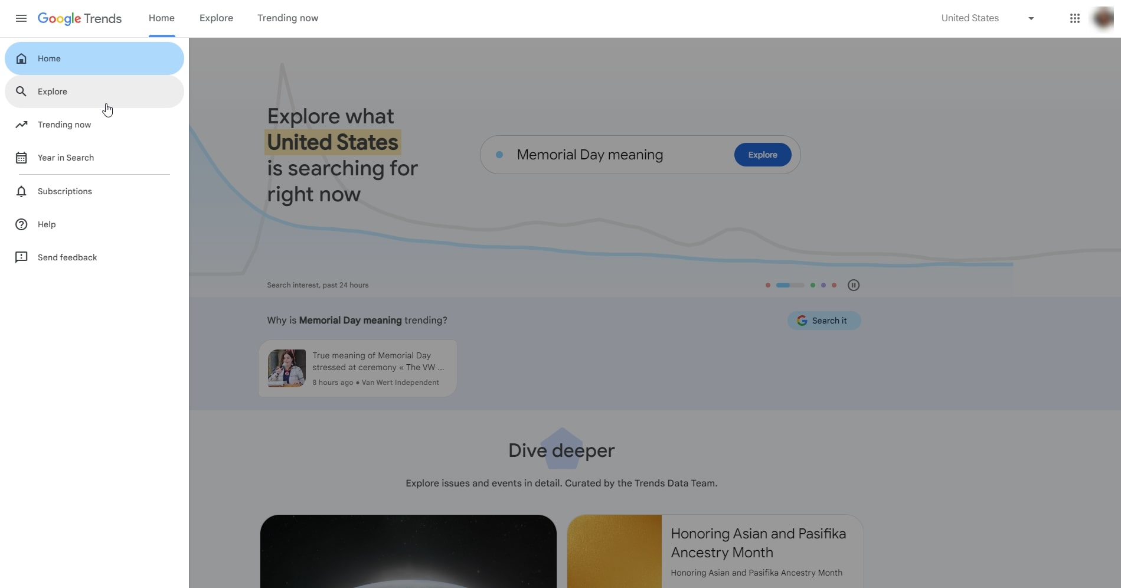1121x588 pixels.
Task: Click the hamburger main menu icon
Action: pyautogui.click(x=21, y=18)
